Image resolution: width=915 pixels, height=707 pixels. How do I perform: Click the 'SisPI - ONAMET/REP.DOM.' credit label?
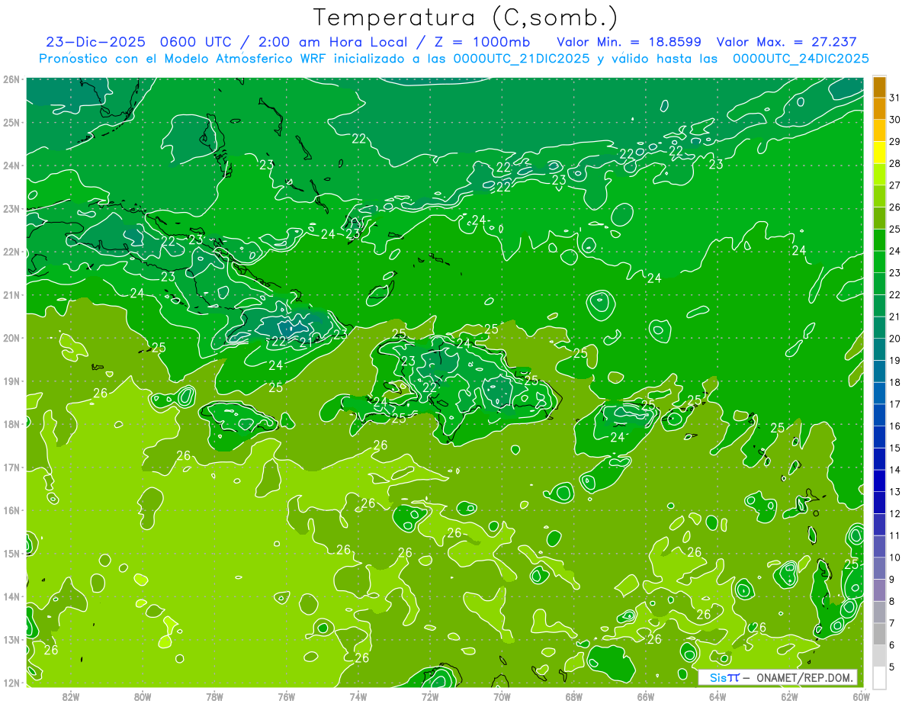[x=777, y=677]
